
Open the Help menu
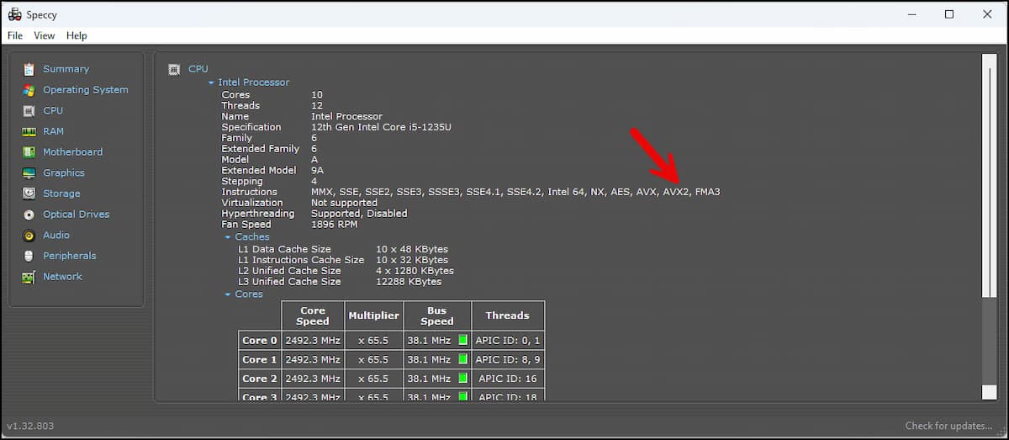tap(77, 35)
